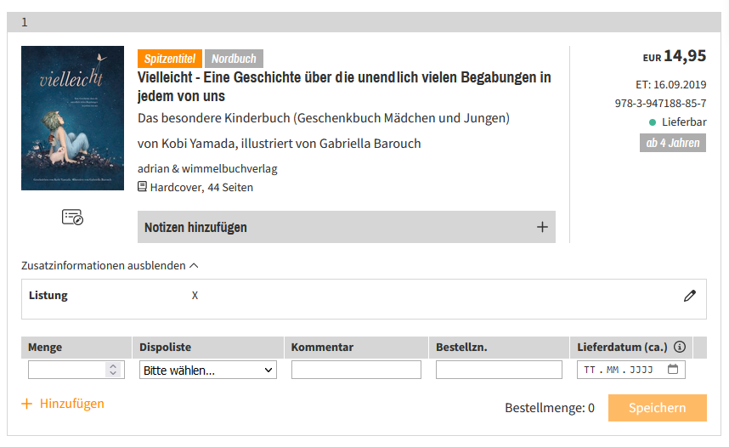The width and height of the screenshot is (729, 447).
Task: Click the 'ab 4 Jahren' age badge
Action: 673,143
